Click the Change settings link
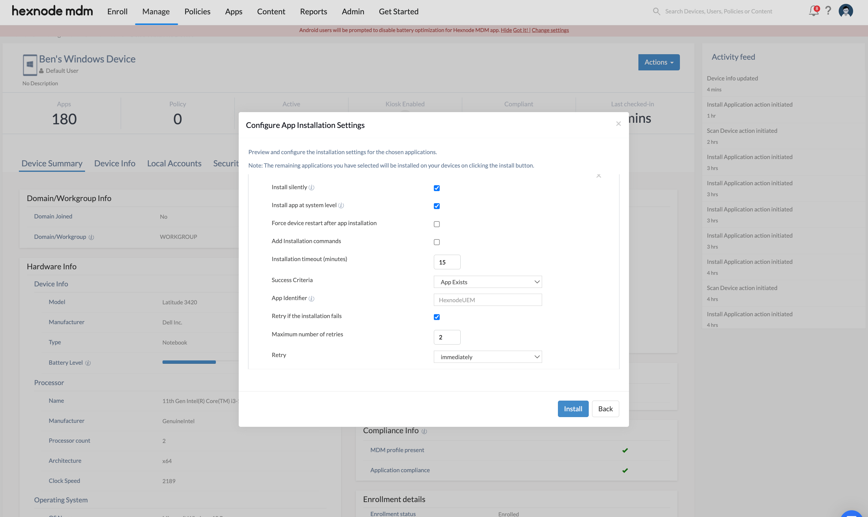 coord(550,30)
